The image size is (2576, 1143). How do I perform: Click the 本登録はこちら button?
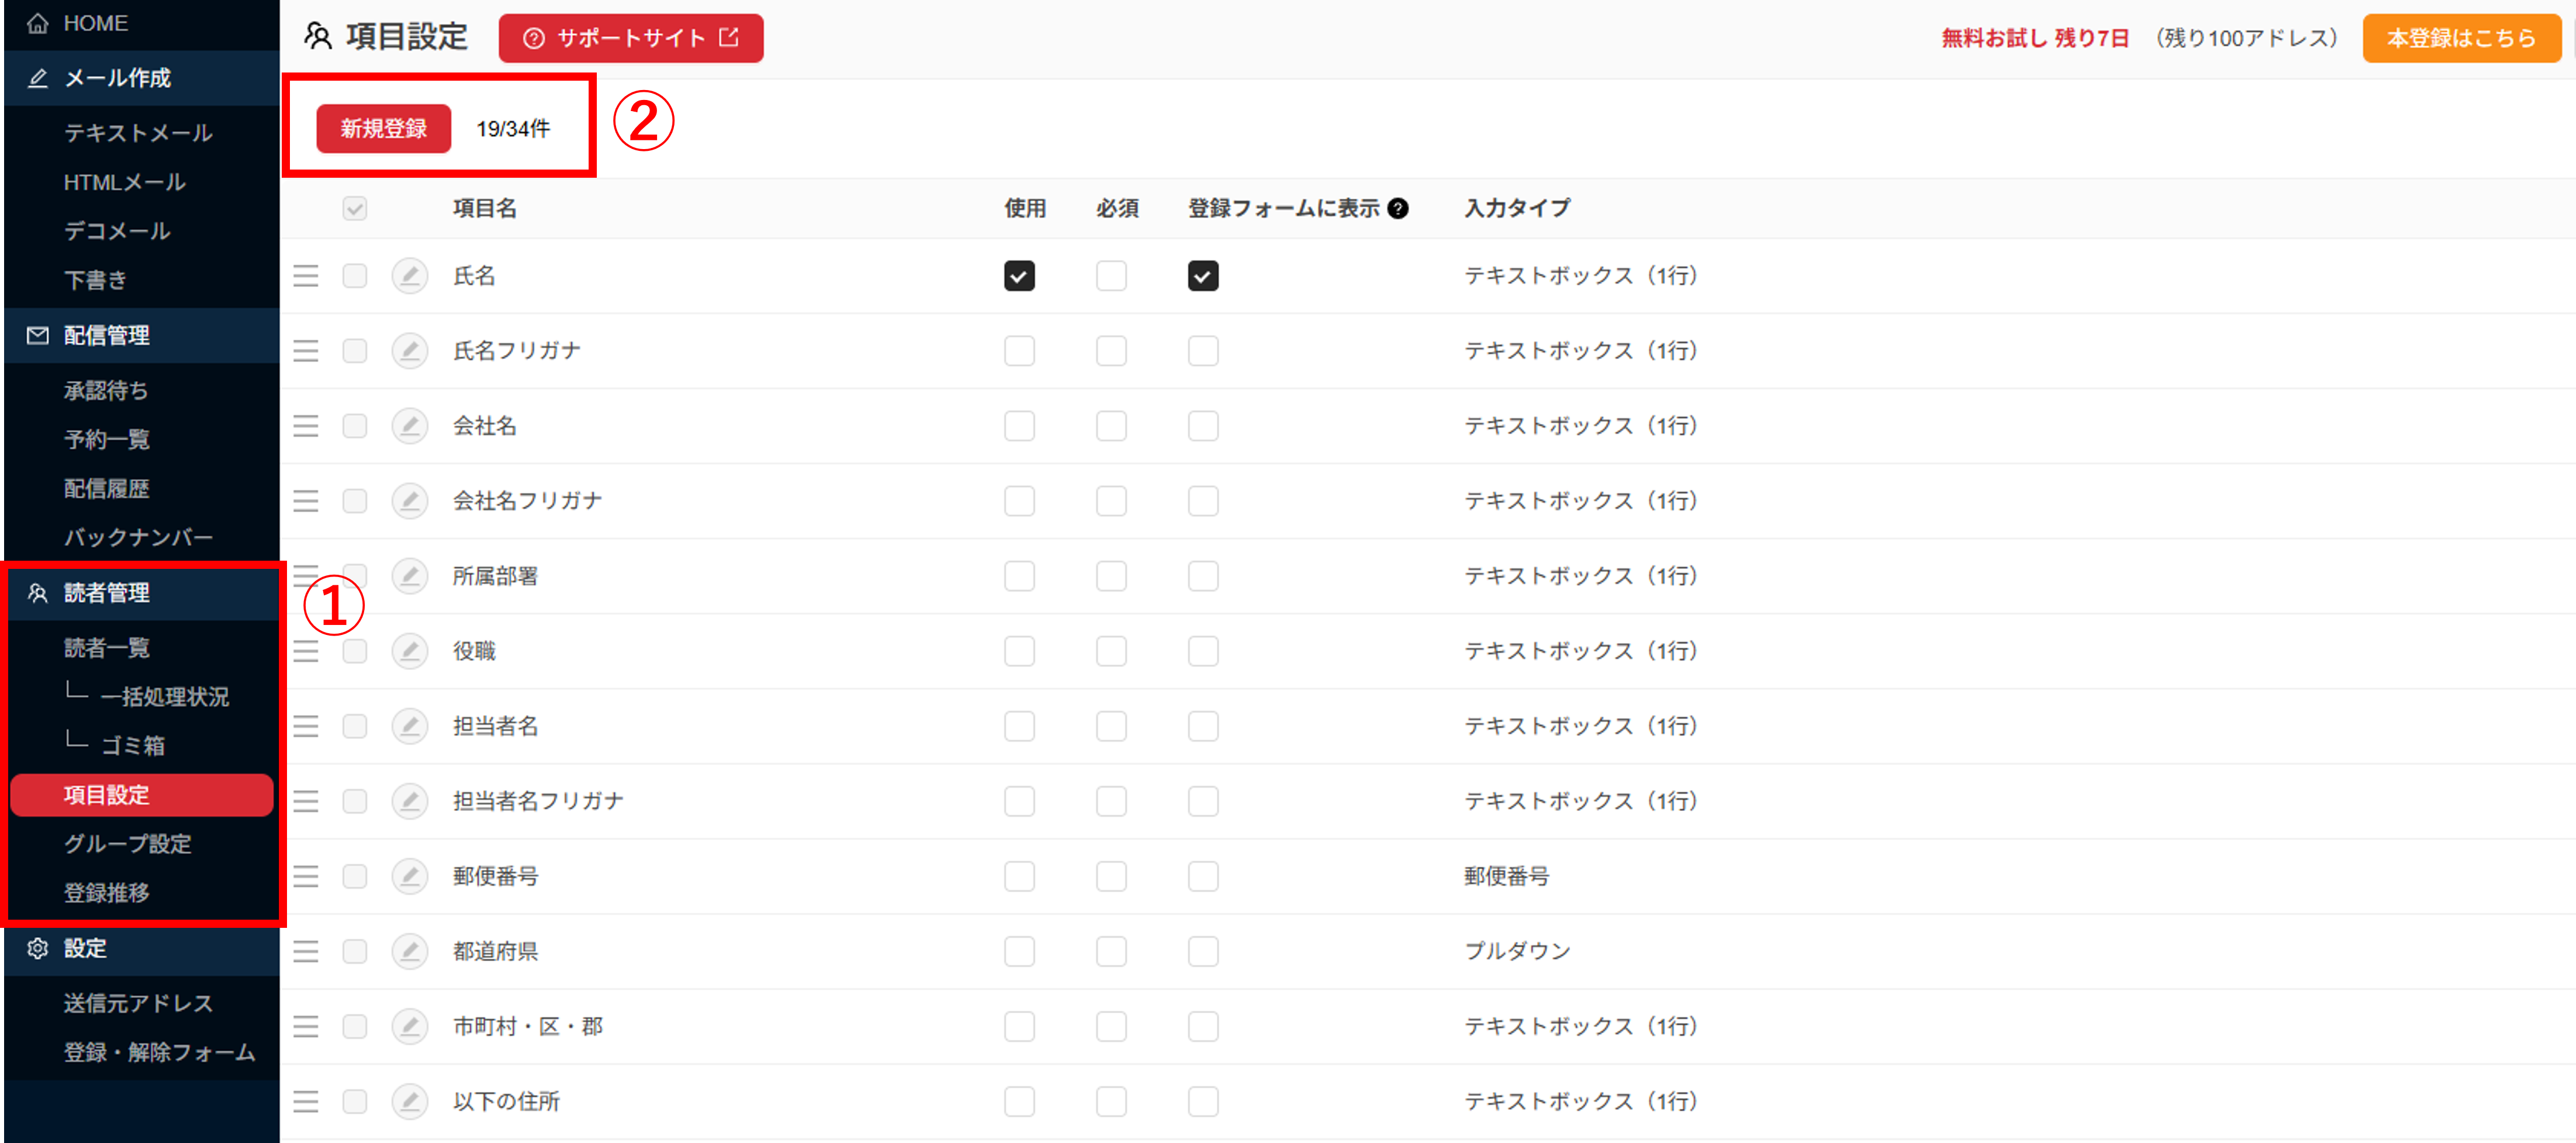point(2461,38)
